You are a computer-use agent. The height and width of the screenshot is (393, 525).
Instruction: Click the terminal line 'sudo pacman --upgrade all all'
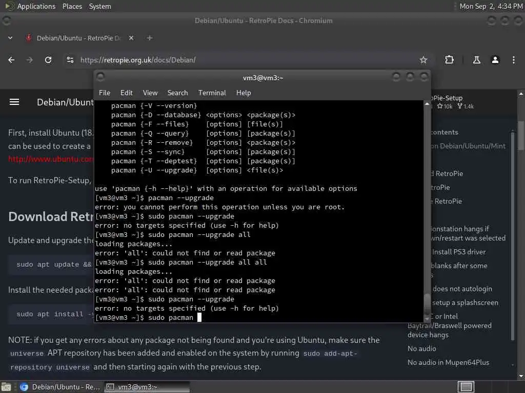pos(181,263)
